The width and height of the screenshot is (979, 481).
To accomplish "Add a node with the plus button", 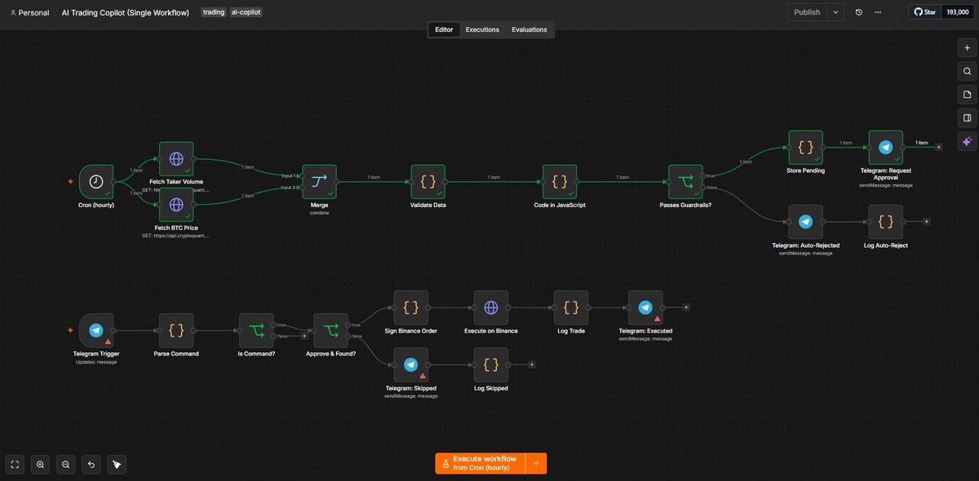I will click(x=967, y=48).
